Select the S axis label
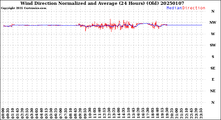This screenshot has width=221, height=120. [x=213, y=57]
